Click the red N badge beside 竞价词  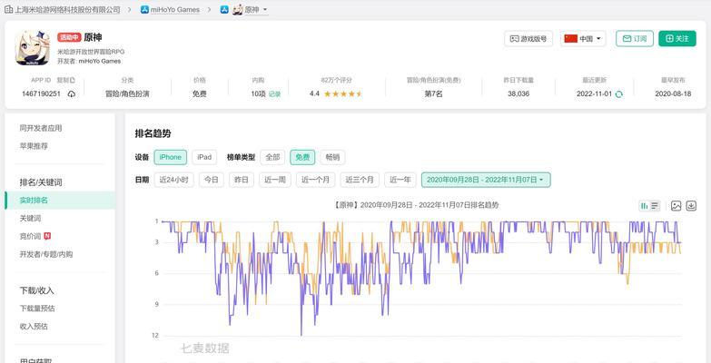pos(47,236)
